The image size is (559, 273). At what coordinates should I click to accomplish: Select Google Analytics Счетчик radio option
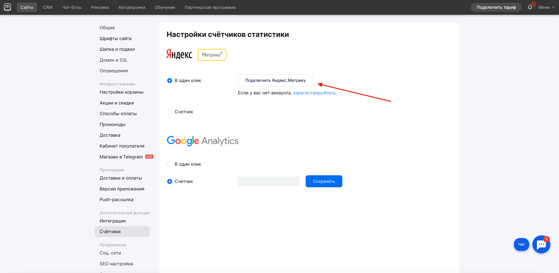click(170, 182)
